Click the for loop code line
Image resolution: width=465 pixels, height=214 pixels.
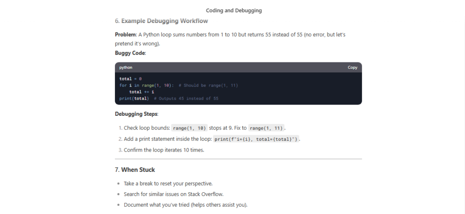pos(178,86)
